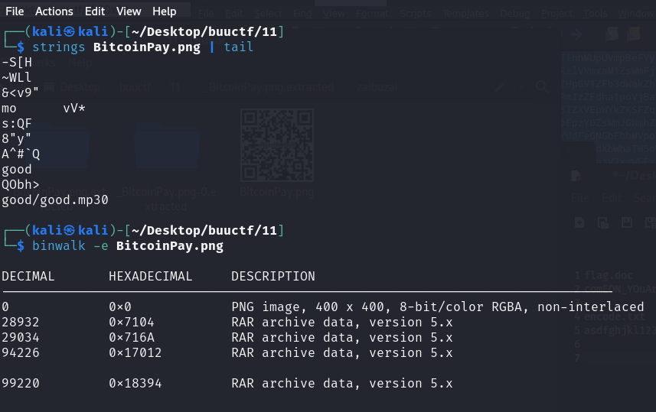Click the new document icon in text editor toolbar
Screen dimensions: 656x412
click(579, 222)
